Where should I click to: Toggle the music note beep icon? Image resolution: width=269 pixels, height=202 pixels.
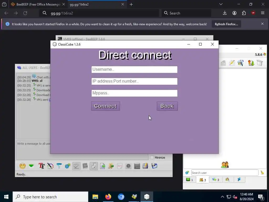(94, 166)
